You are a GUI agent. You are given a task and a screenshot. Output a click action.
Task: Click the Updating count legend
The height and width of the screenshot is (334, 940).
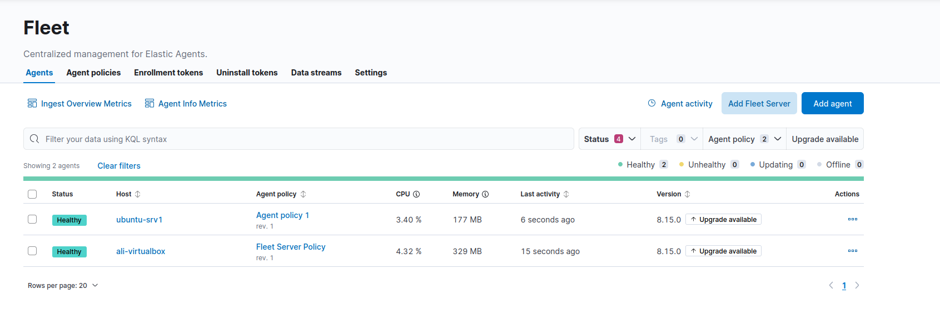[778, 165]
